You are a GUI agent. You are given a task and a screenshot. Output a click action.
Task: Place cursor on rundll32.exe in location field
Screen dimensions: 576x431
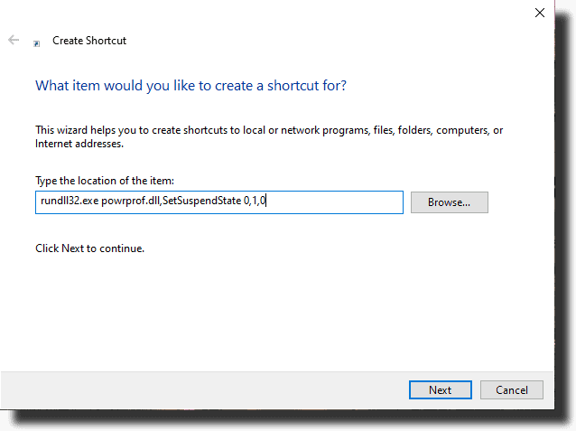point(70,201)
